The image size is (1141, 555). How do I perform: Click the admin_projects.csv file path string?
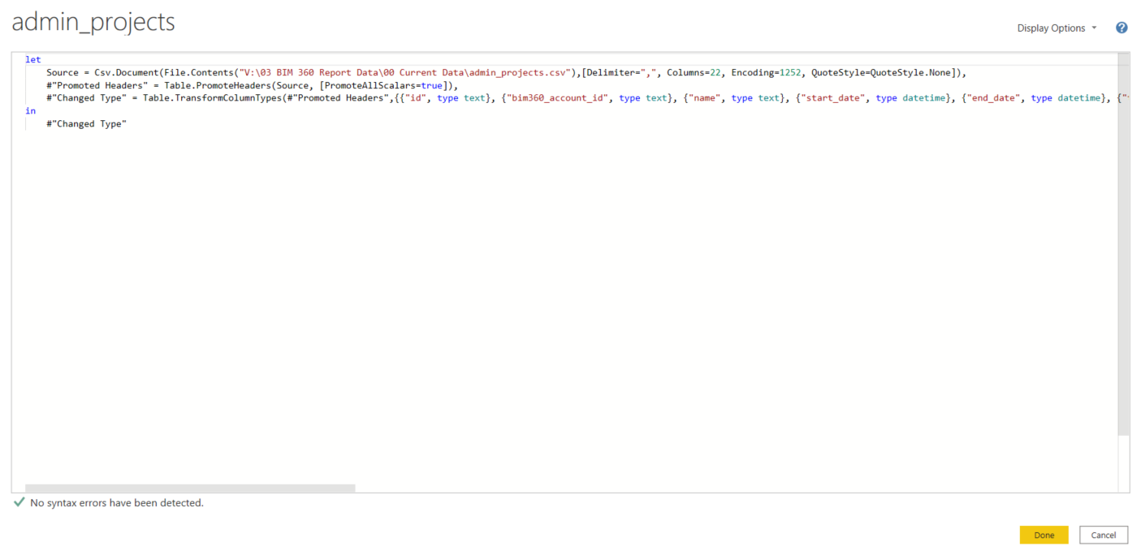pyautogui.click(x=404, y=72)
